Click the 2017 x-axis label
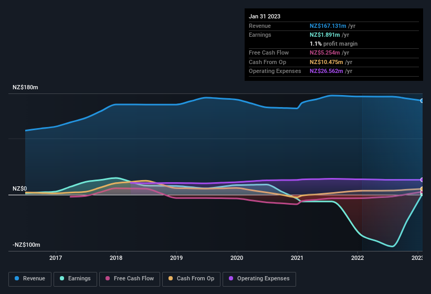 tap(56, 258)
